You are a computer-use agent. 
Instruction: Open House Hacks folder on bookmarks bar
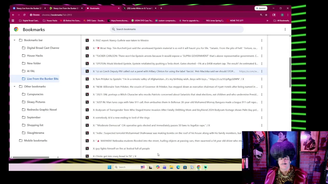tap(50, 20)
